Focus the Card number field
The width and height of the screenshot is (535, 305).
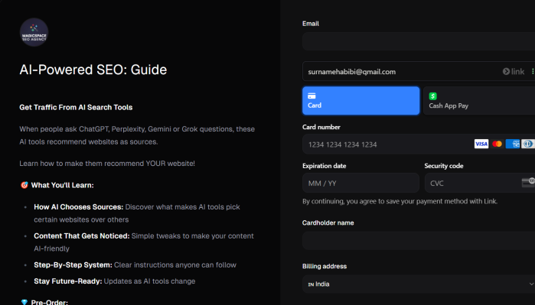tap(419, 144)
